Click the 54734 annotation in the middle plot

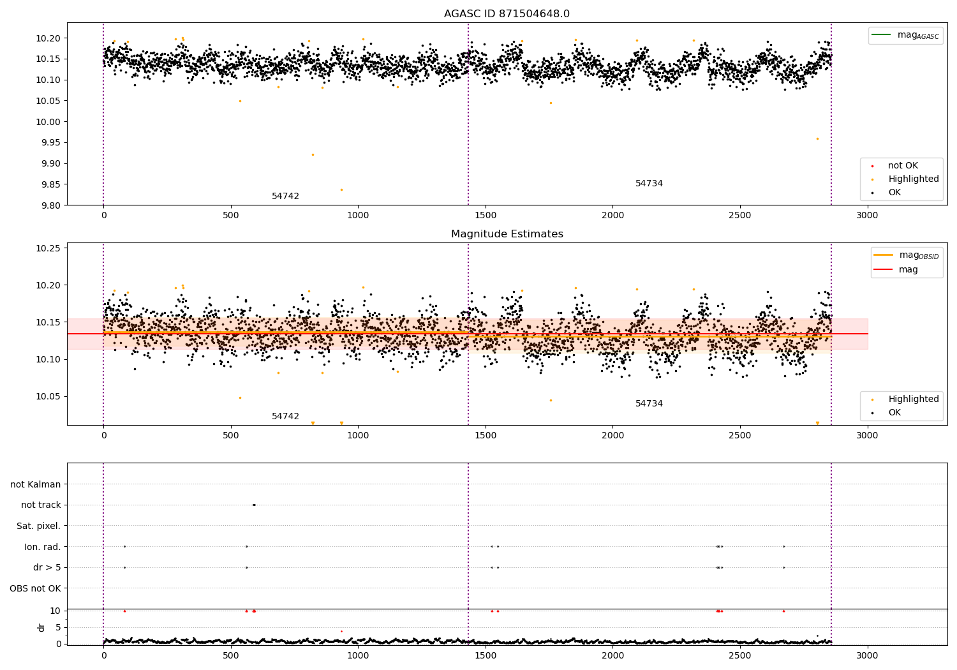coord(649,404)
